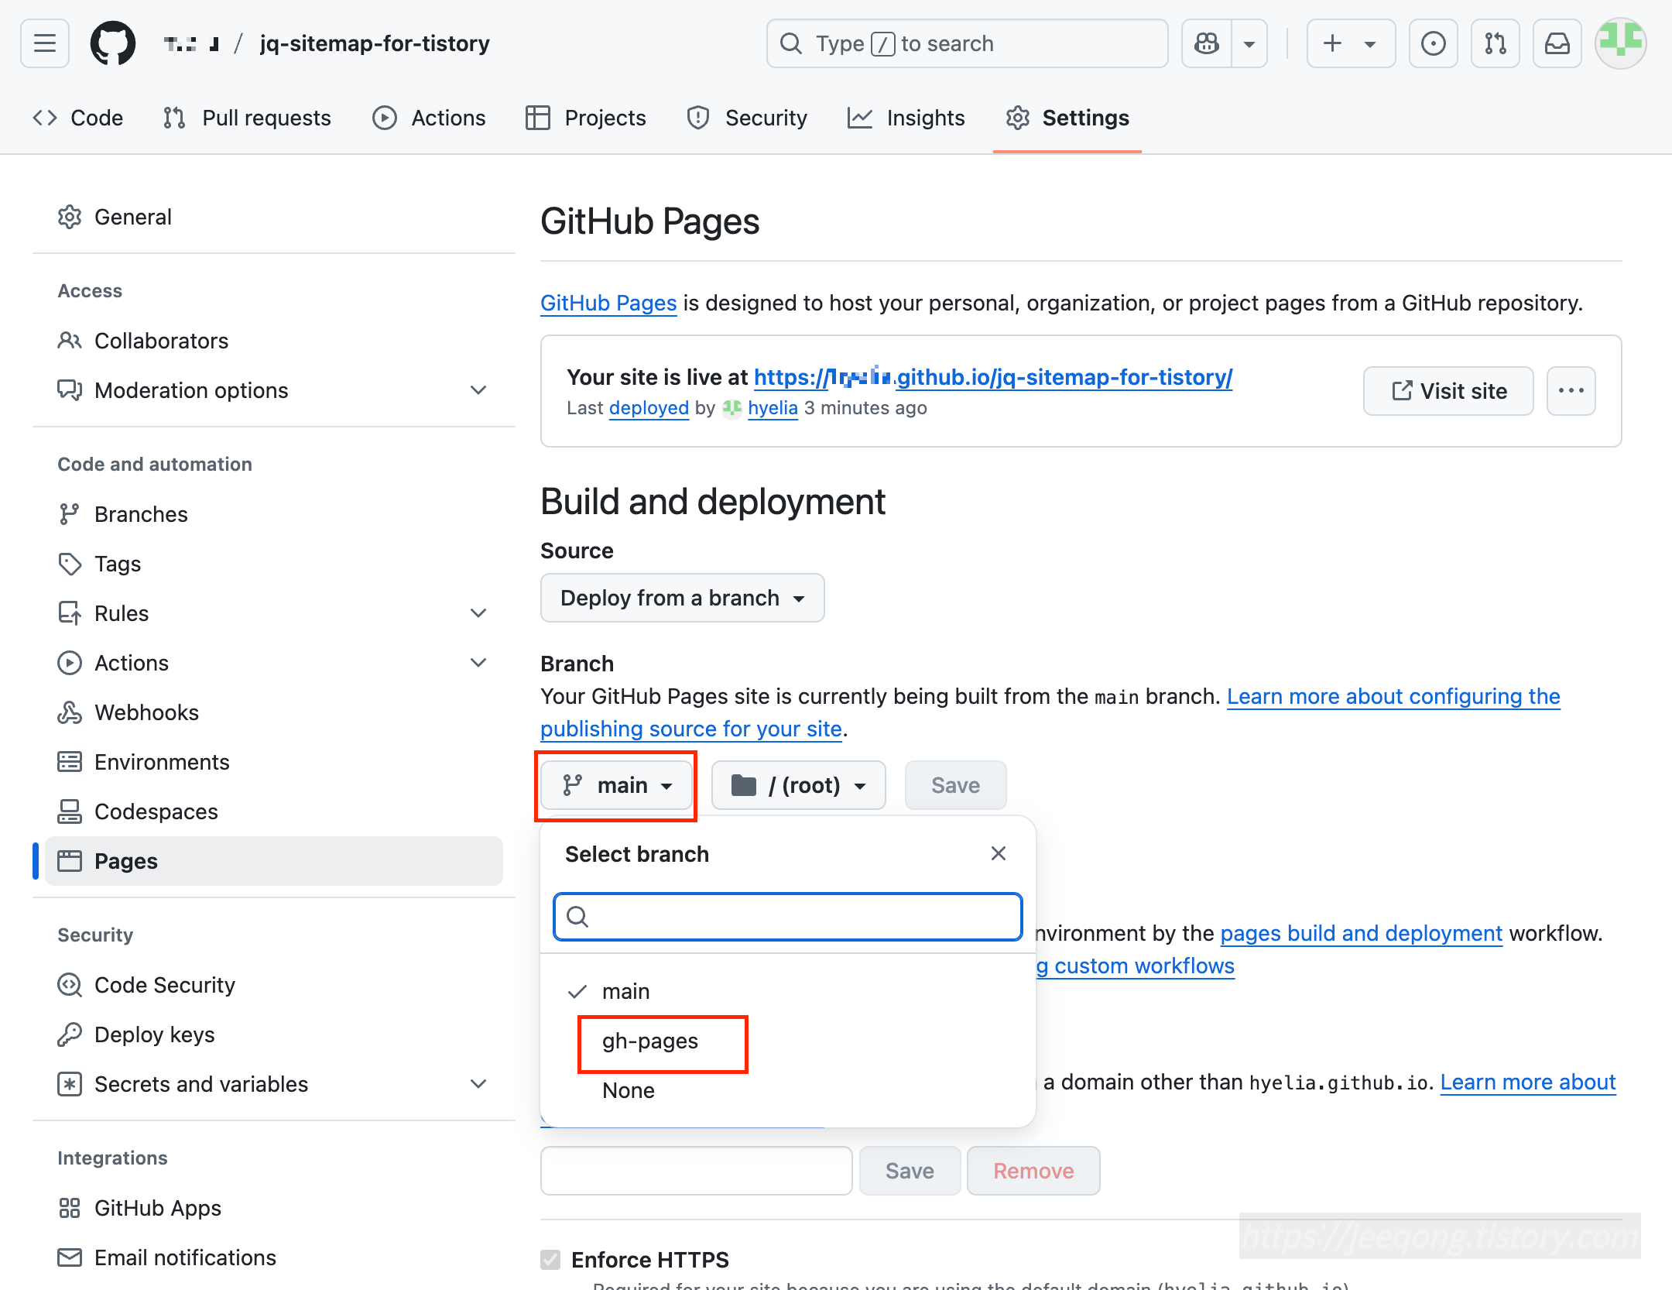Click the GitHub logo icon

pyautogui.click(x=113, y=43)
